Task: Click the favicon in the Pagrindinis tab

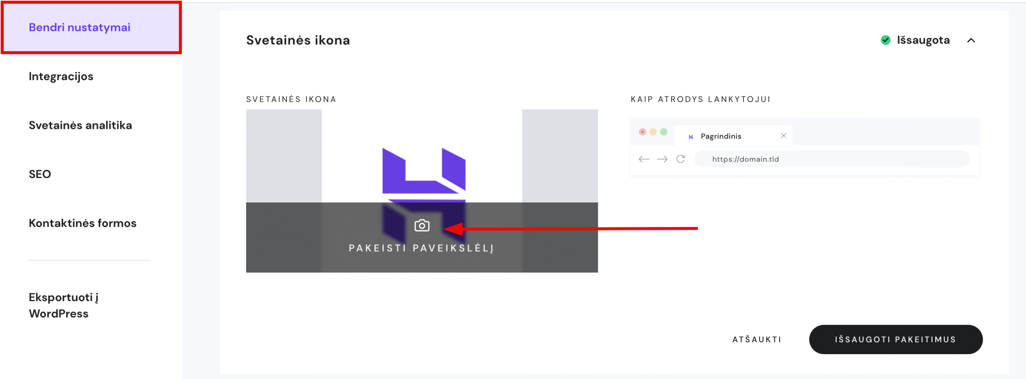Action: pos(691,137)
